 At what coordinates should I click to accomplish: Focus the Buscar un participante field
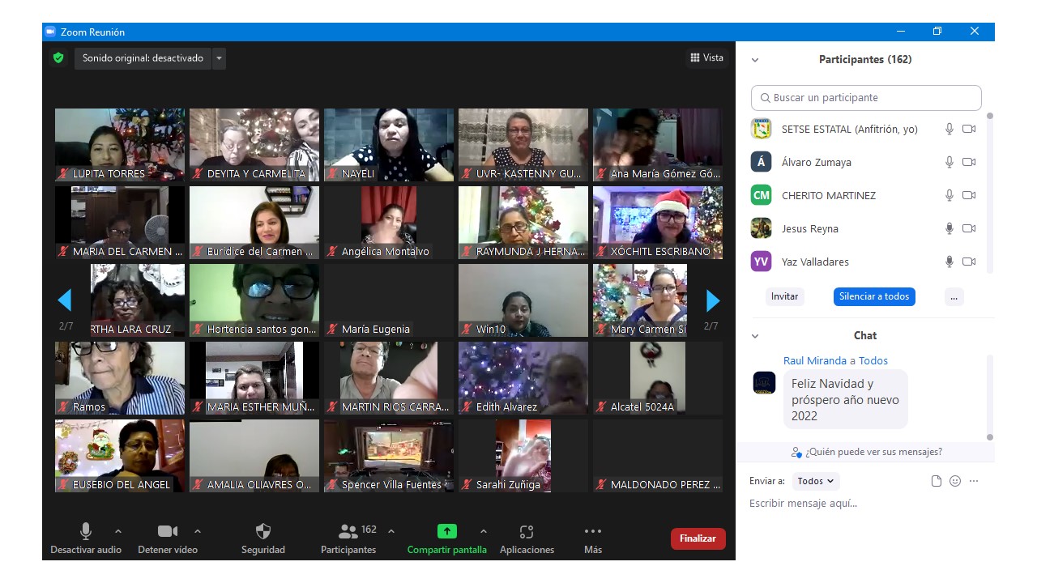pos(866,97)
